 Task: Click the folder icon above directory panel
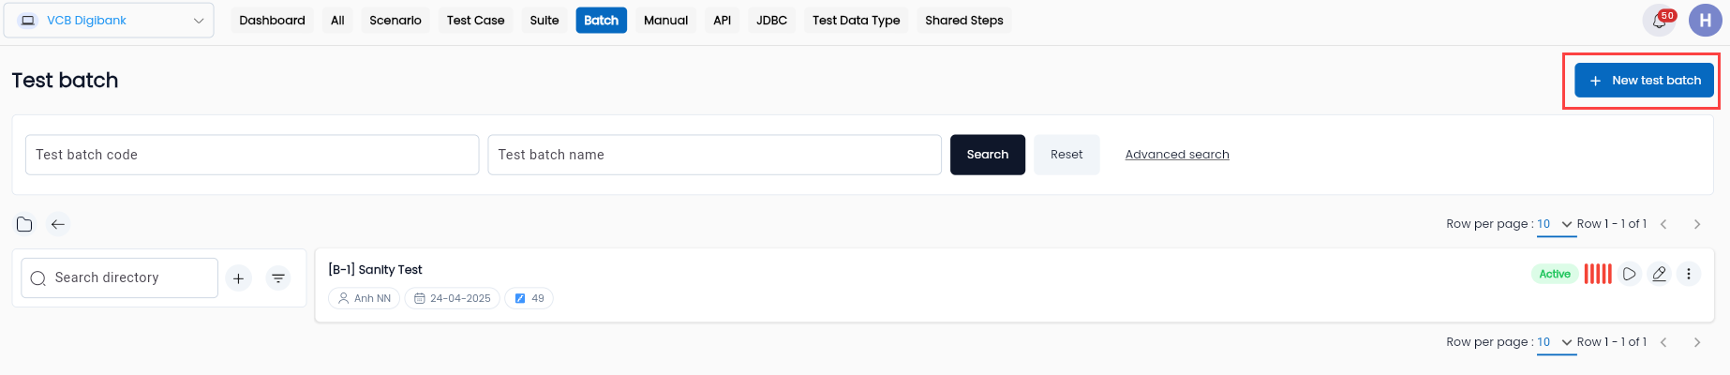click(x=24, y=224)
